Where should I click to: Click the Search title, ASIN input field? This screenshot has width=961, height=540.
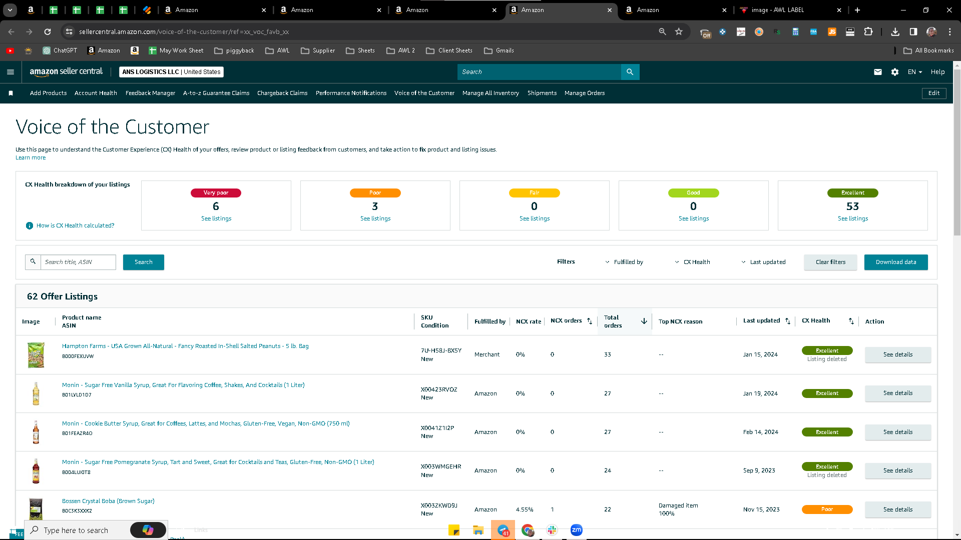click(x=79, y=262)
